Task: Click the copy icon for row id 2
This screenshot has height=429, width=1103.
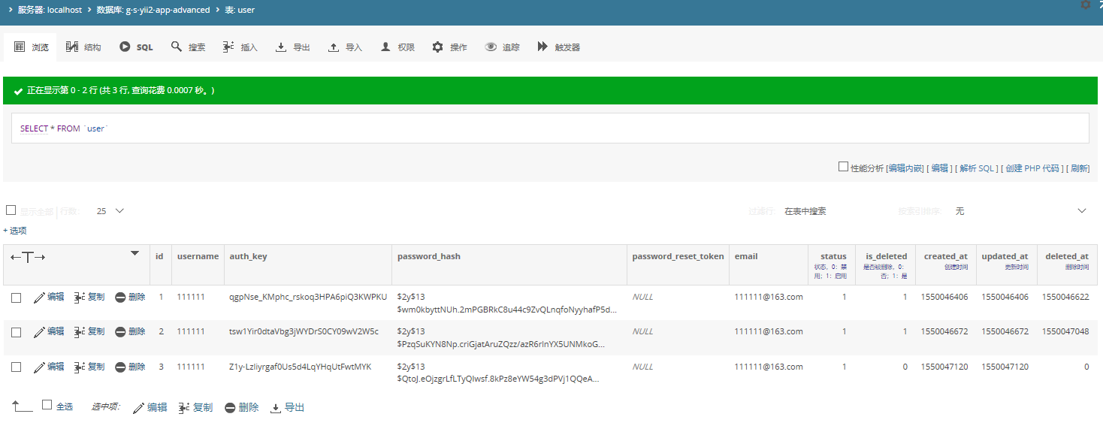Action: pos(80,332)
